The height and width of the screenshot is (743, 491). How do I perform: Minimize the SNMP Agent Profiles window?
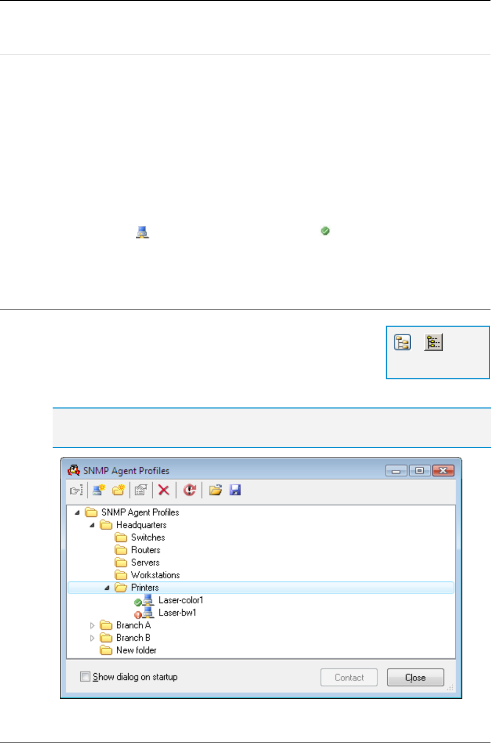[397, 470]
